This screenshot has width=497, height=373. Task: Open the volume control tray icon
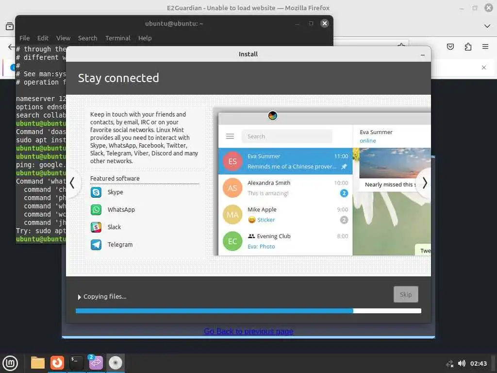pyautogui.click(x=462, y=363)
